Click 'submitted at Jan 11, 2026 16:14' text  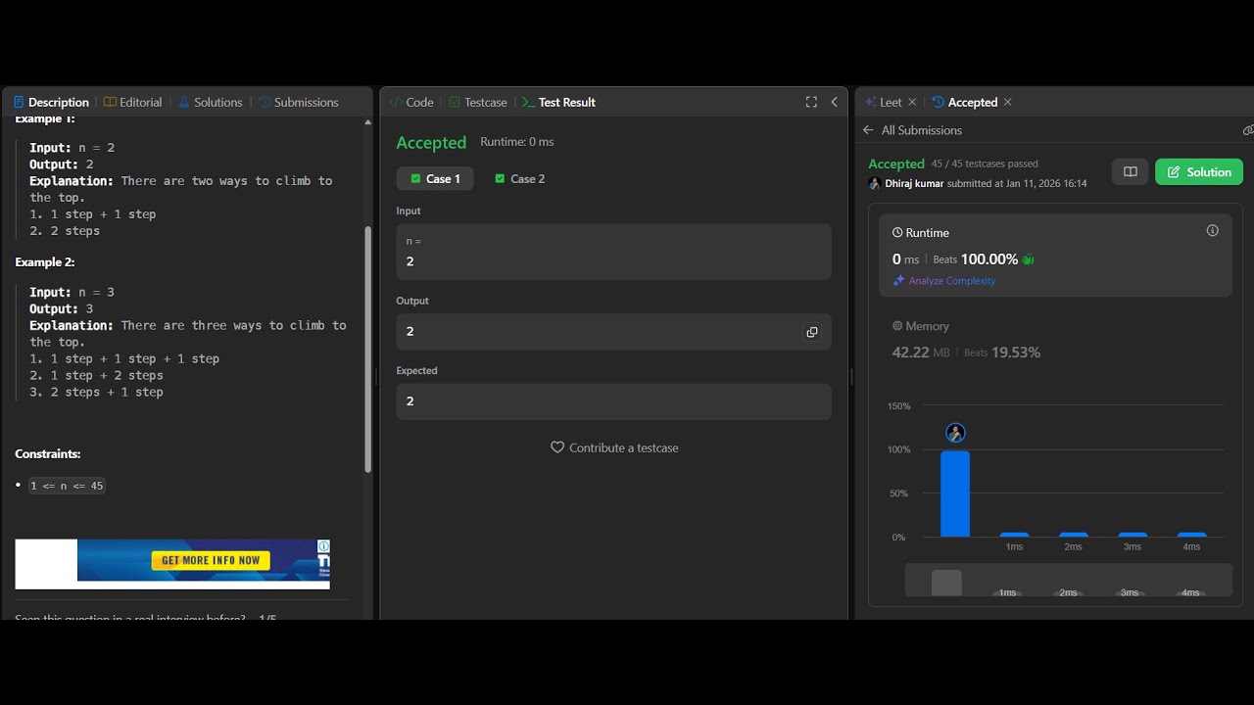[1017, 183]
